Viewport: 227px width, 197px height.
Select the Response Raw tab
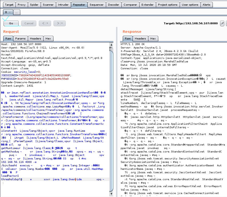(x=128, y=39)
